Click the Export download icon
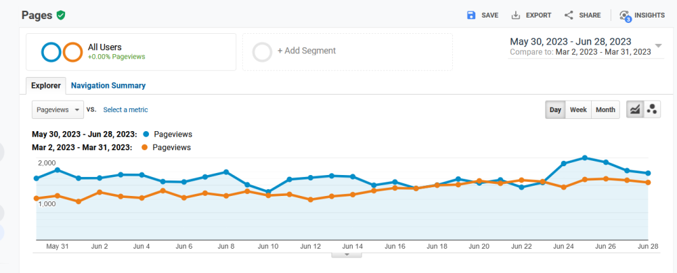This screenshot has height=273, width=677. [516, 15]
